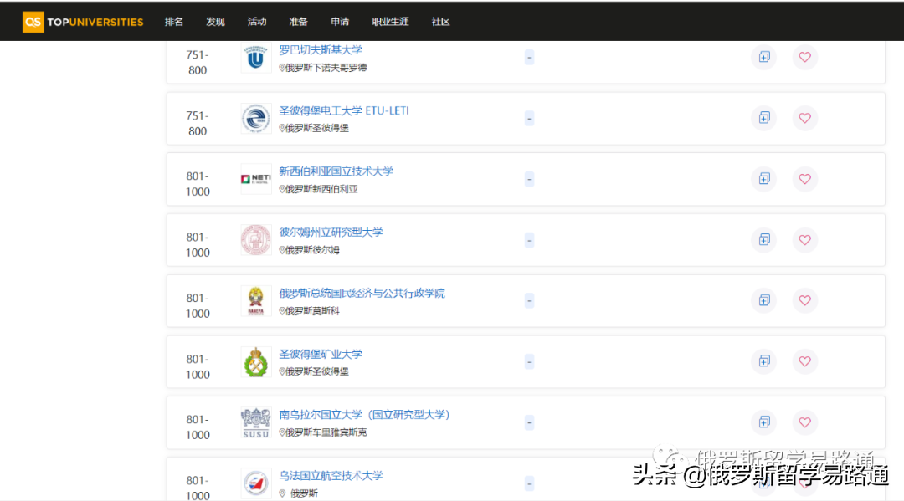Favorite 俄罗斯总统国民经济与公共行政学院 with heart

click(x=805, y=300)
